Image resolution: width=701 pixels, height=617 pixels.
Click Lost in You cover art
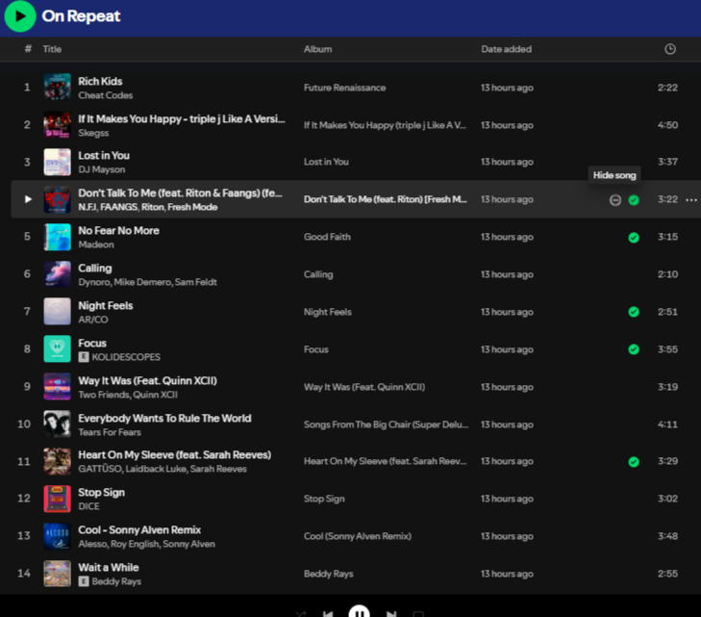58,162
